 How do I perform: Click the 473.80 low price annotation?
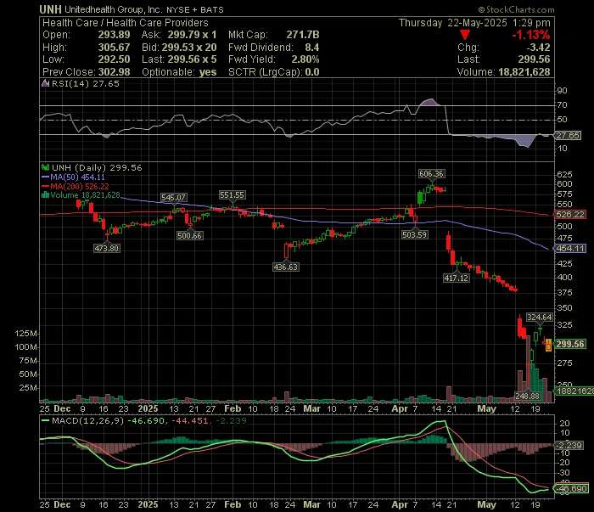106,249
